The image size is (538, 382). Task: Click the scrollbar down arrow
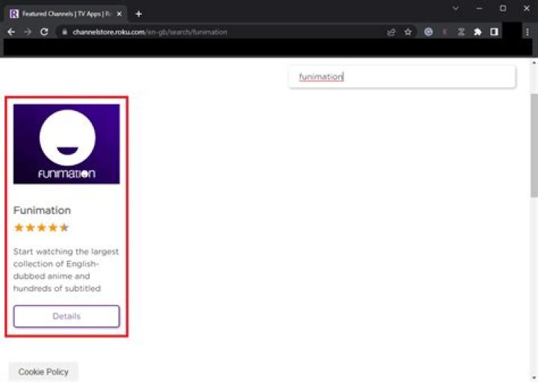[x=534, y=378]
